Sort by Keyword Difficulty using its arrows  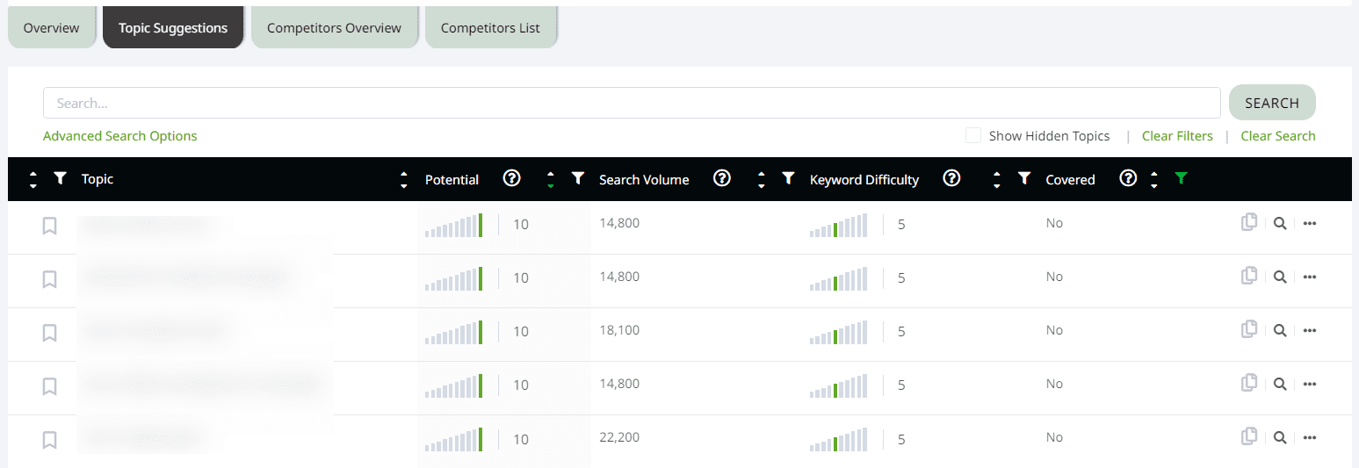[761, 179]
